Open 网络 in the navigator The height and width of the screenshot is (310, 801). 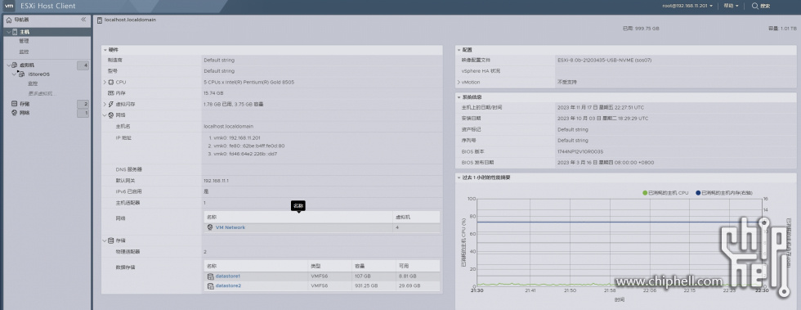(x=25, y=113)
